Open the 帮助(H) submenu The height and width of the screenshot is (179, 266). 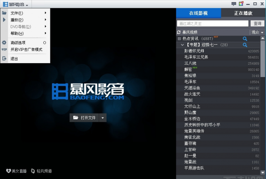point(25,34)
